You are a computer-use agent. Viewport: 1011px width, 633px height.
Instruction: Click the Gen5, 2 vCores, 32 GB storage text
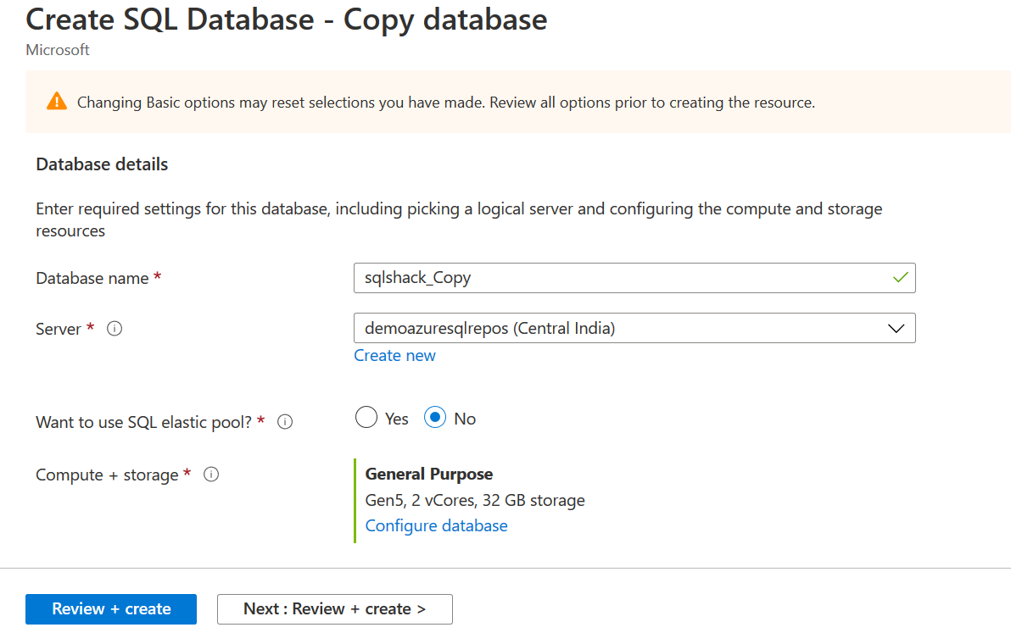click(x=474, y=500)
